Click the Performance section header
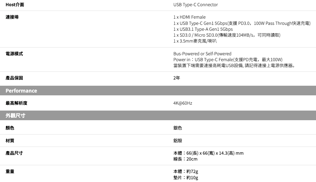 (x=21, y=91)
